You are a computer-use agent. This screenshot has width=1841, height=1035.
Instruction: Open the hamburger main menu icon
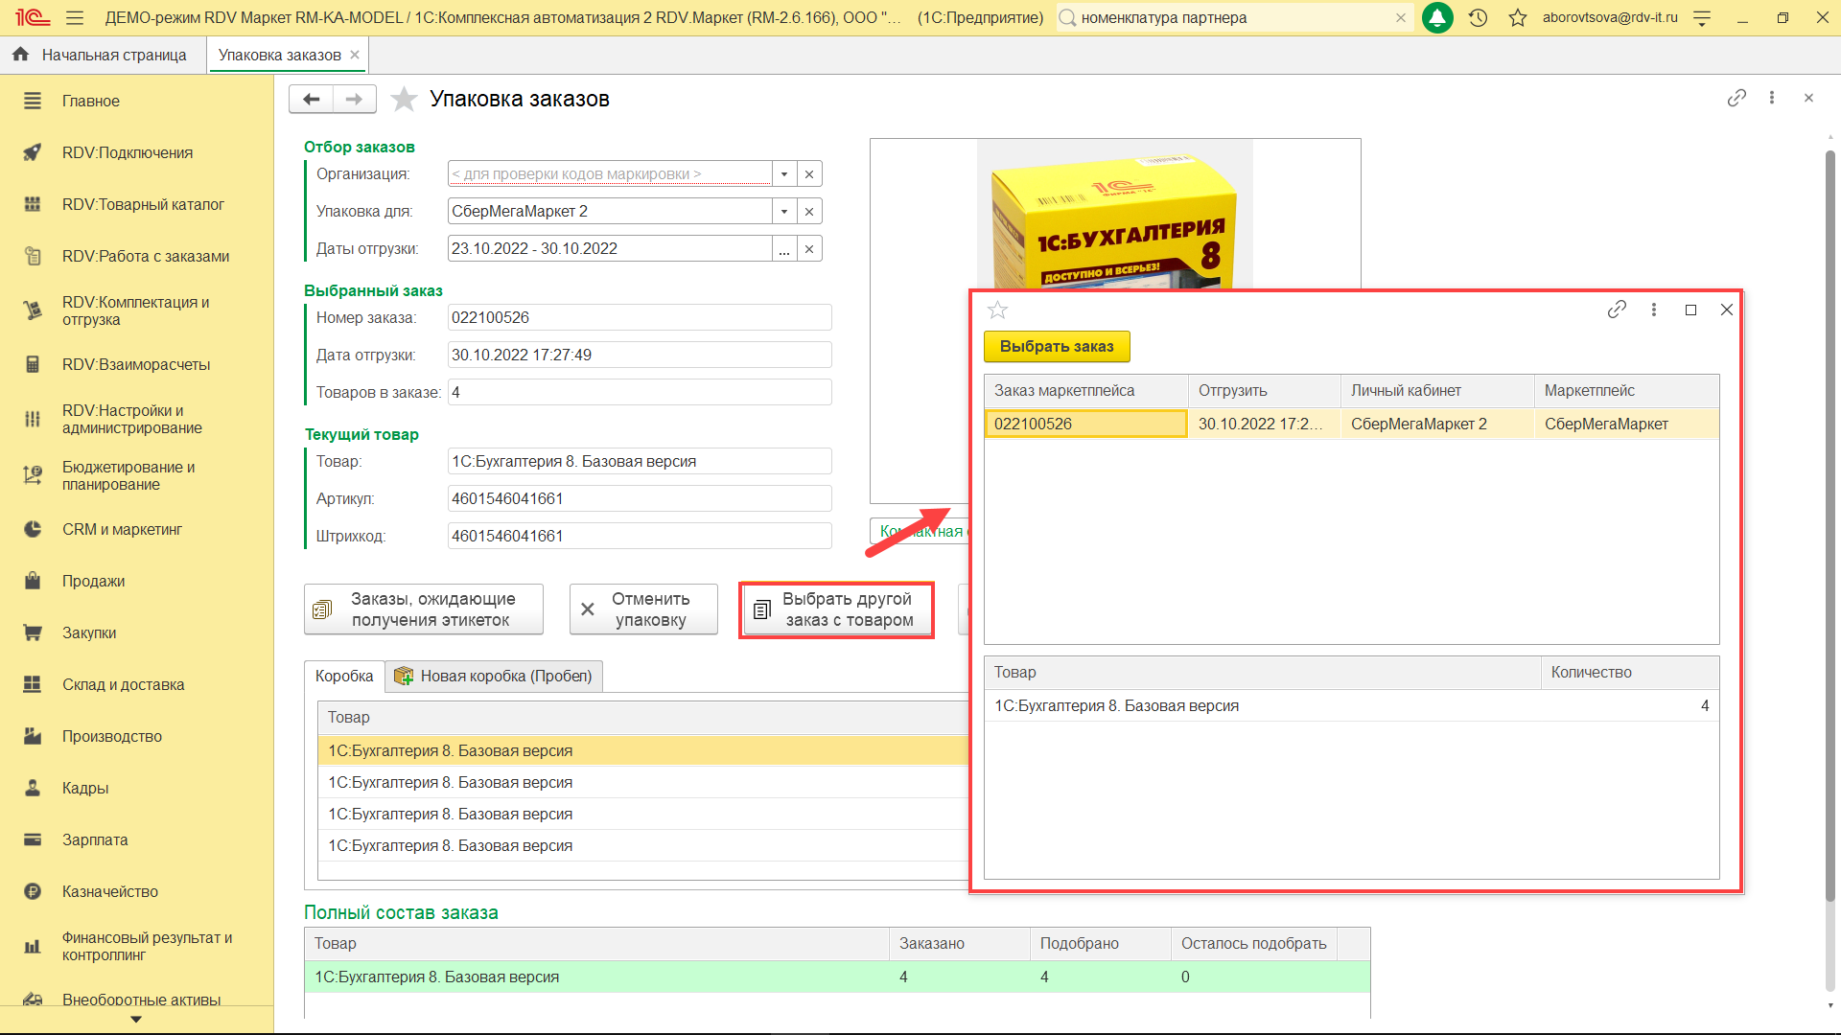pyautogui.click(x=75, y=17)
